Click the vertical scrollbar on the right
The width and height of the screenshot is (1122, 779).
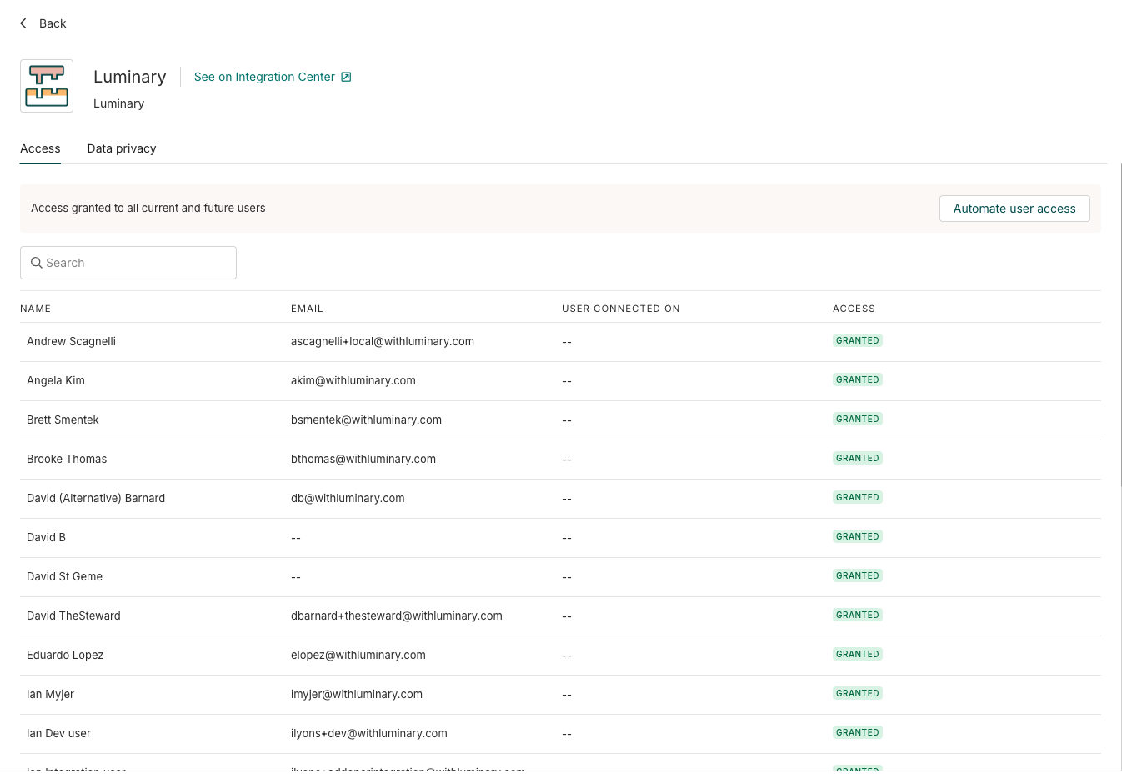[1121, 325]
